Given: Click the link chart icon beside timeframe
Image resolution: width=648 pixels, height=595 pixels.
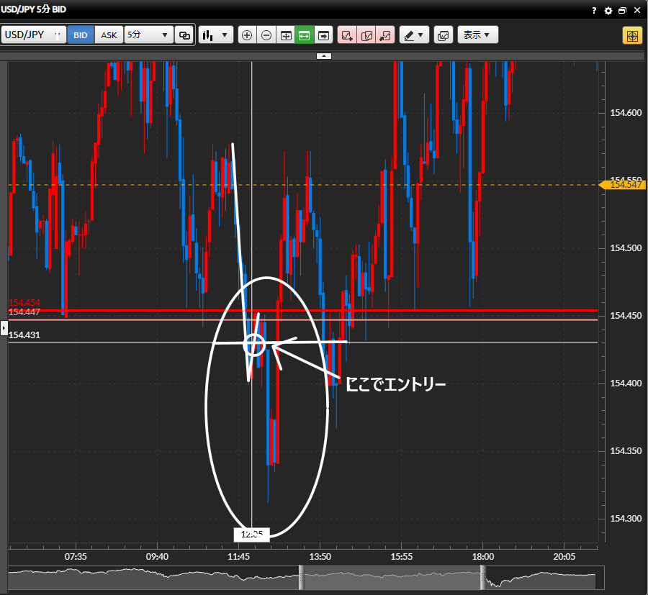Looking at the screenshot, I should pos(185,35).
